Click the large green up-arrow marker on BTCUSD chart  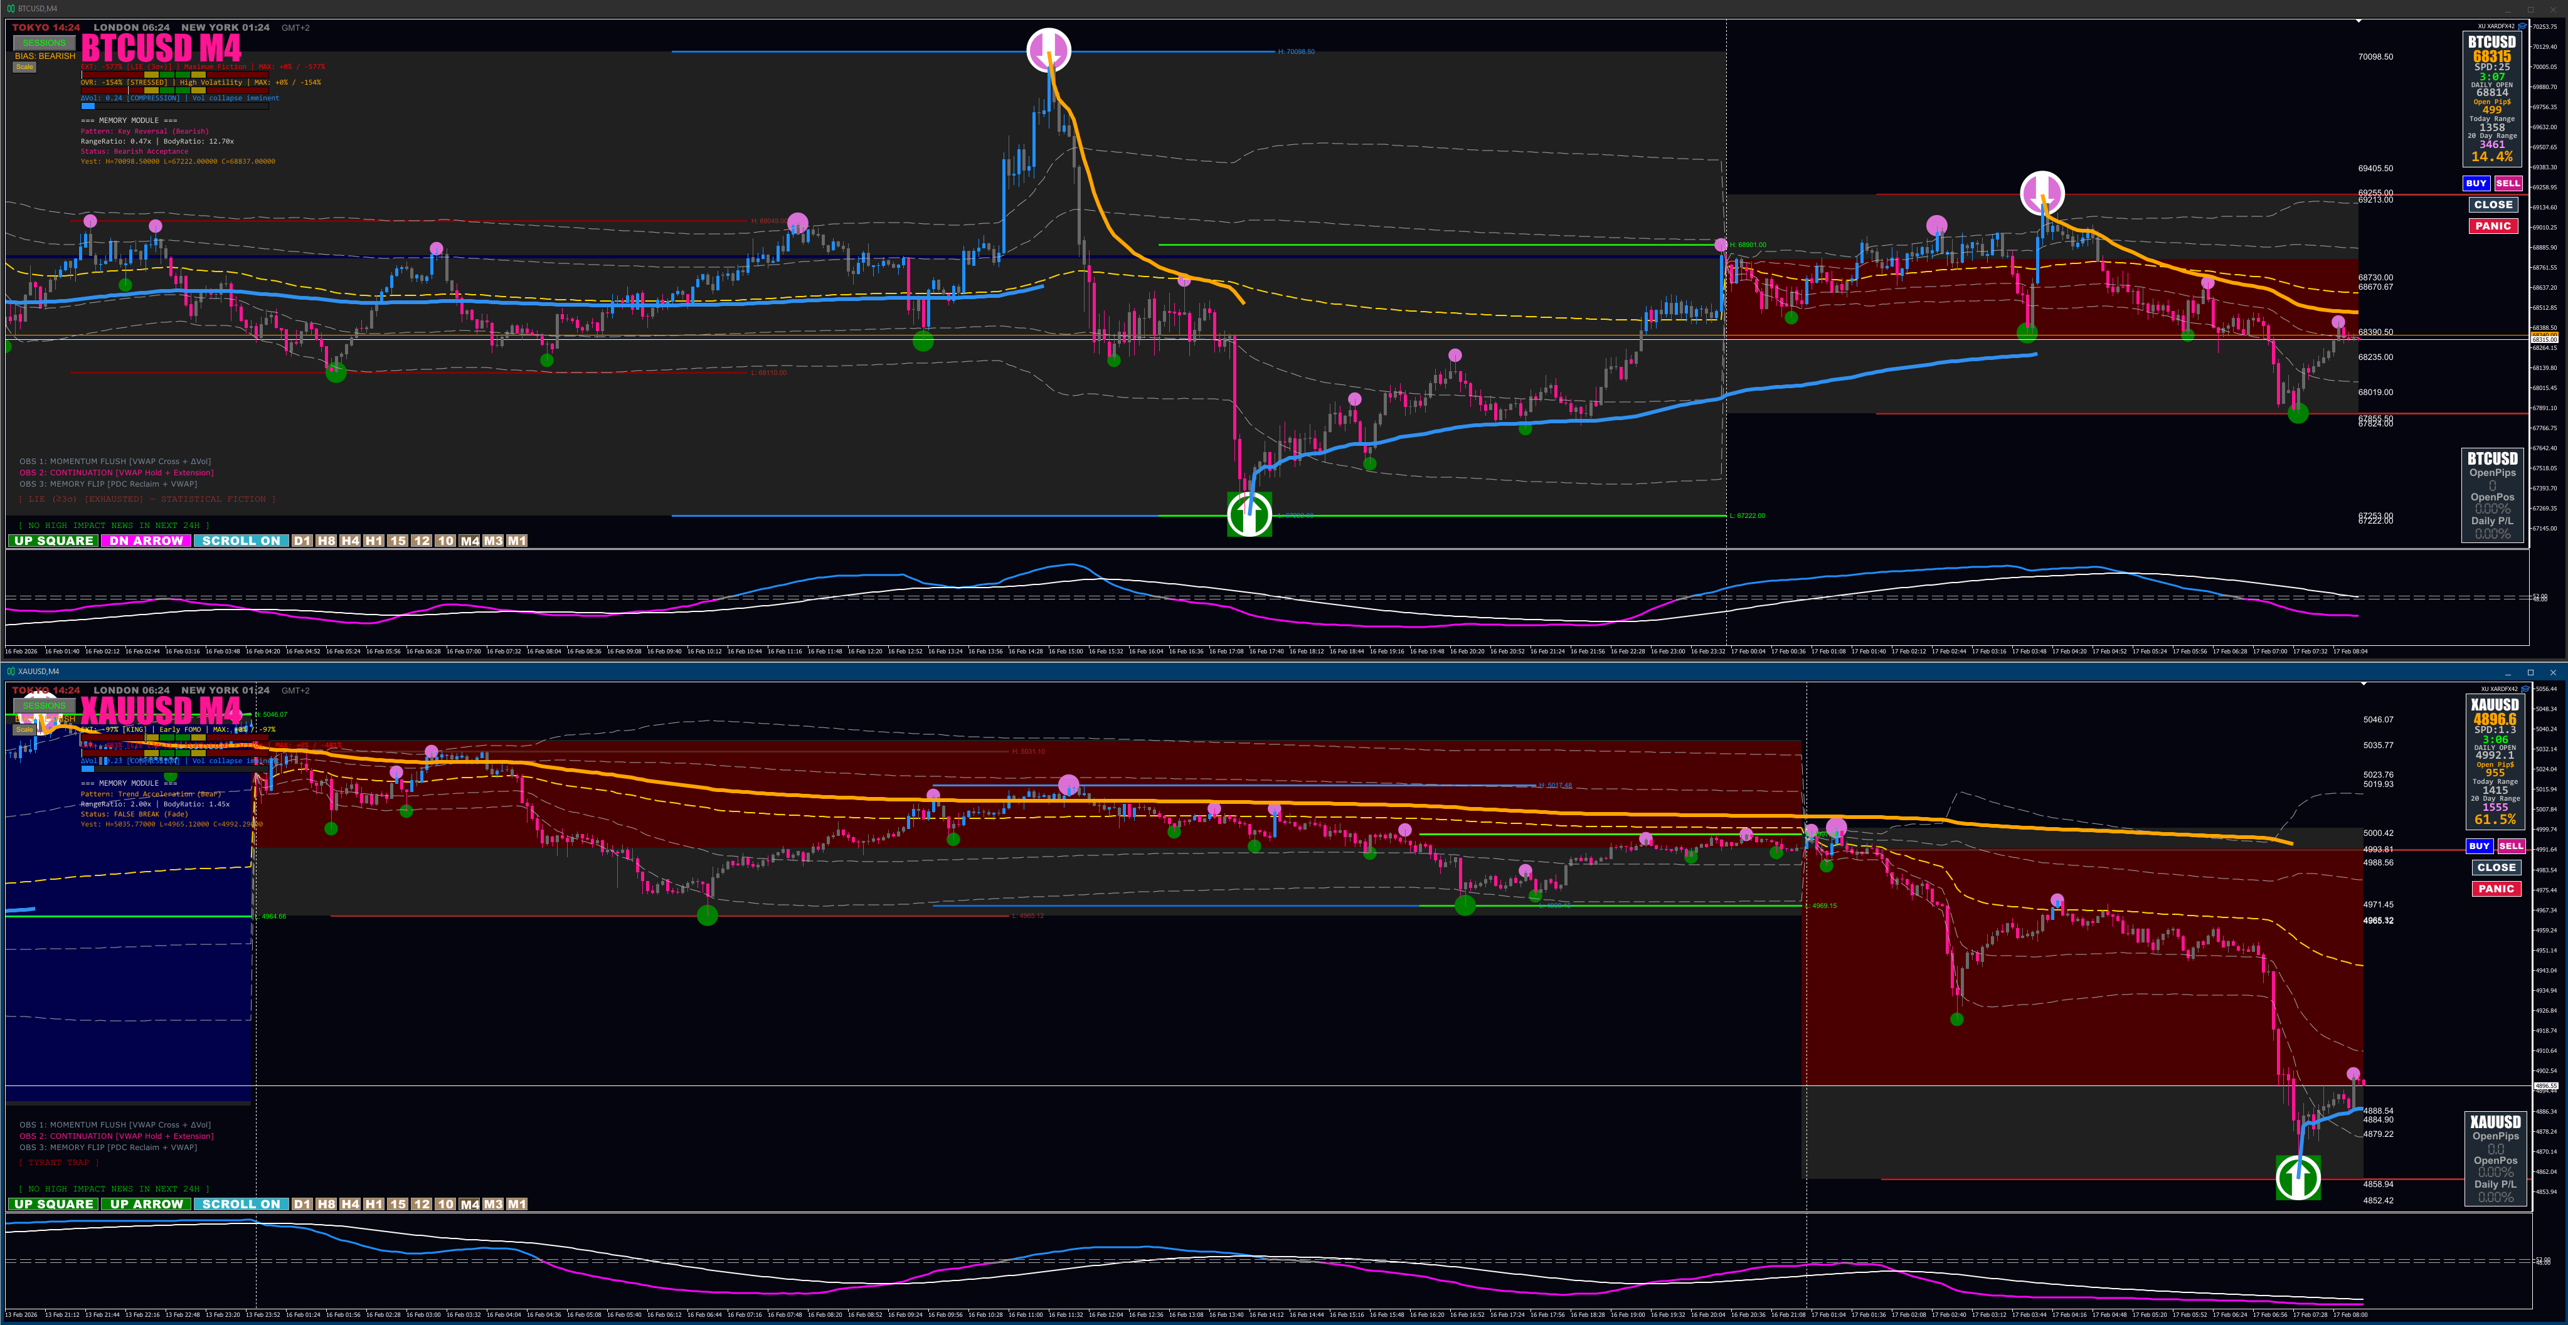tap(1249, 514)
